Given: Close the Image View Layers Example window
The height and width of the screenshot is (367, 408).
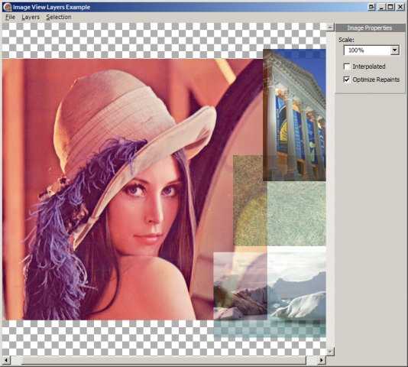Looking at the screenshot, I should pyautogui.click(x=400, y=7).
